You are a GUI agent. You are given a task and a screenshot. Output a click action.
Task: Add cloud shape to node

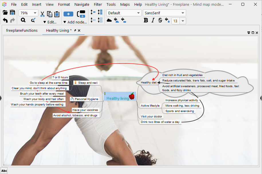[x=109, y=20]
